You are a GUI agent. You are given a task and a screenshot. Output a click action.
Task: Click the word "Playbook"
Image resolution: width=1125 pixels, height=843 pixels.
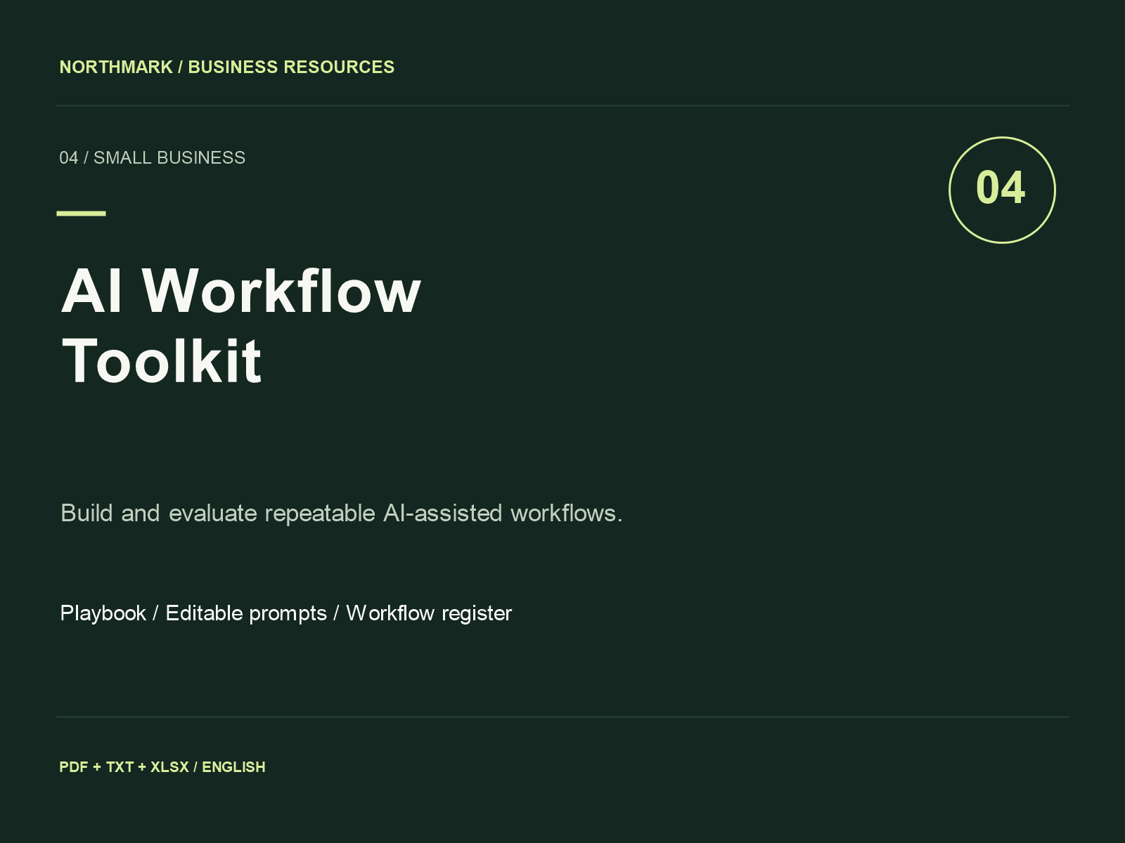point(103,613)
